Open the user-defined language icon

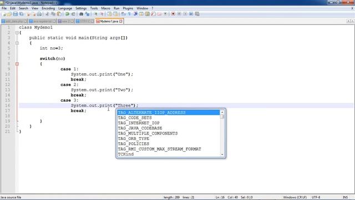[141, 14]
